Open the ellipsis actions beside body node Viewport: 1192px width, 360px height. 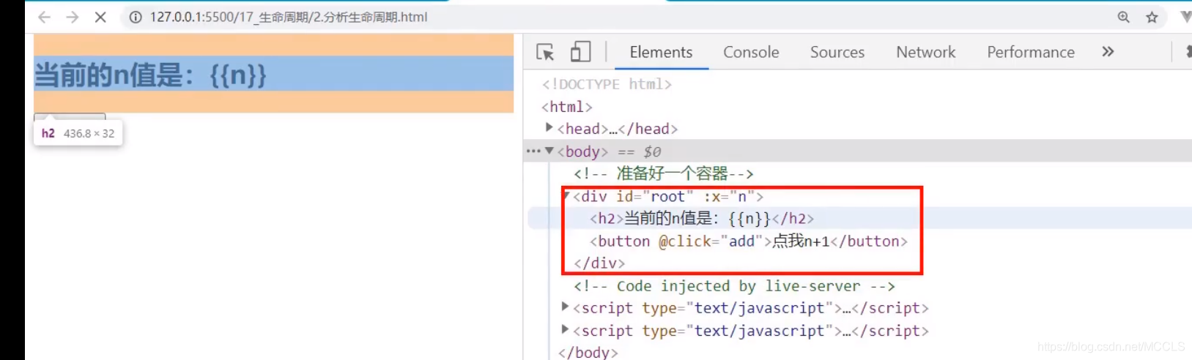tap(533, 151)
